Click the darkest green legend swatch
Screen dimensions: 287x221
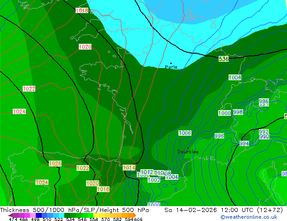[67, 215]
